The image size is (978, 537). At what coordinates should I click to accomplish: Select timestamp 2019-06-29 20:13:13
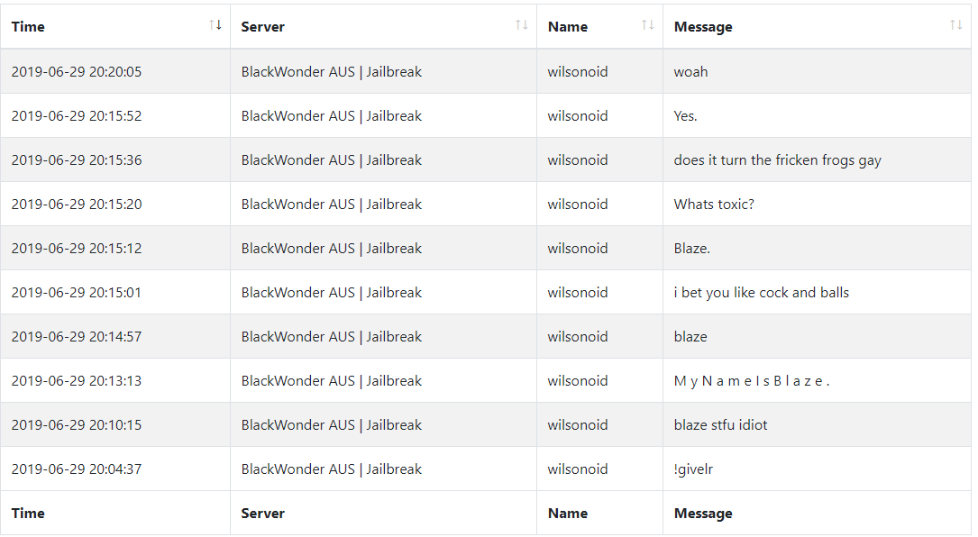[77, 381]
